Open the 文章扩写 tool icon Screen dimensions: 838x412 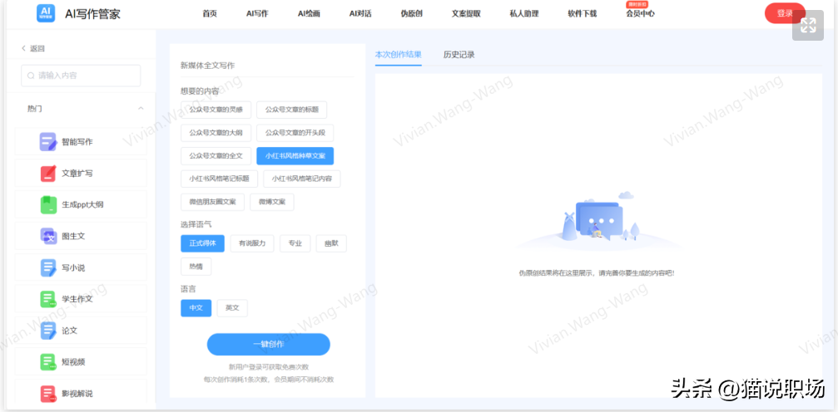coord(48,174)
